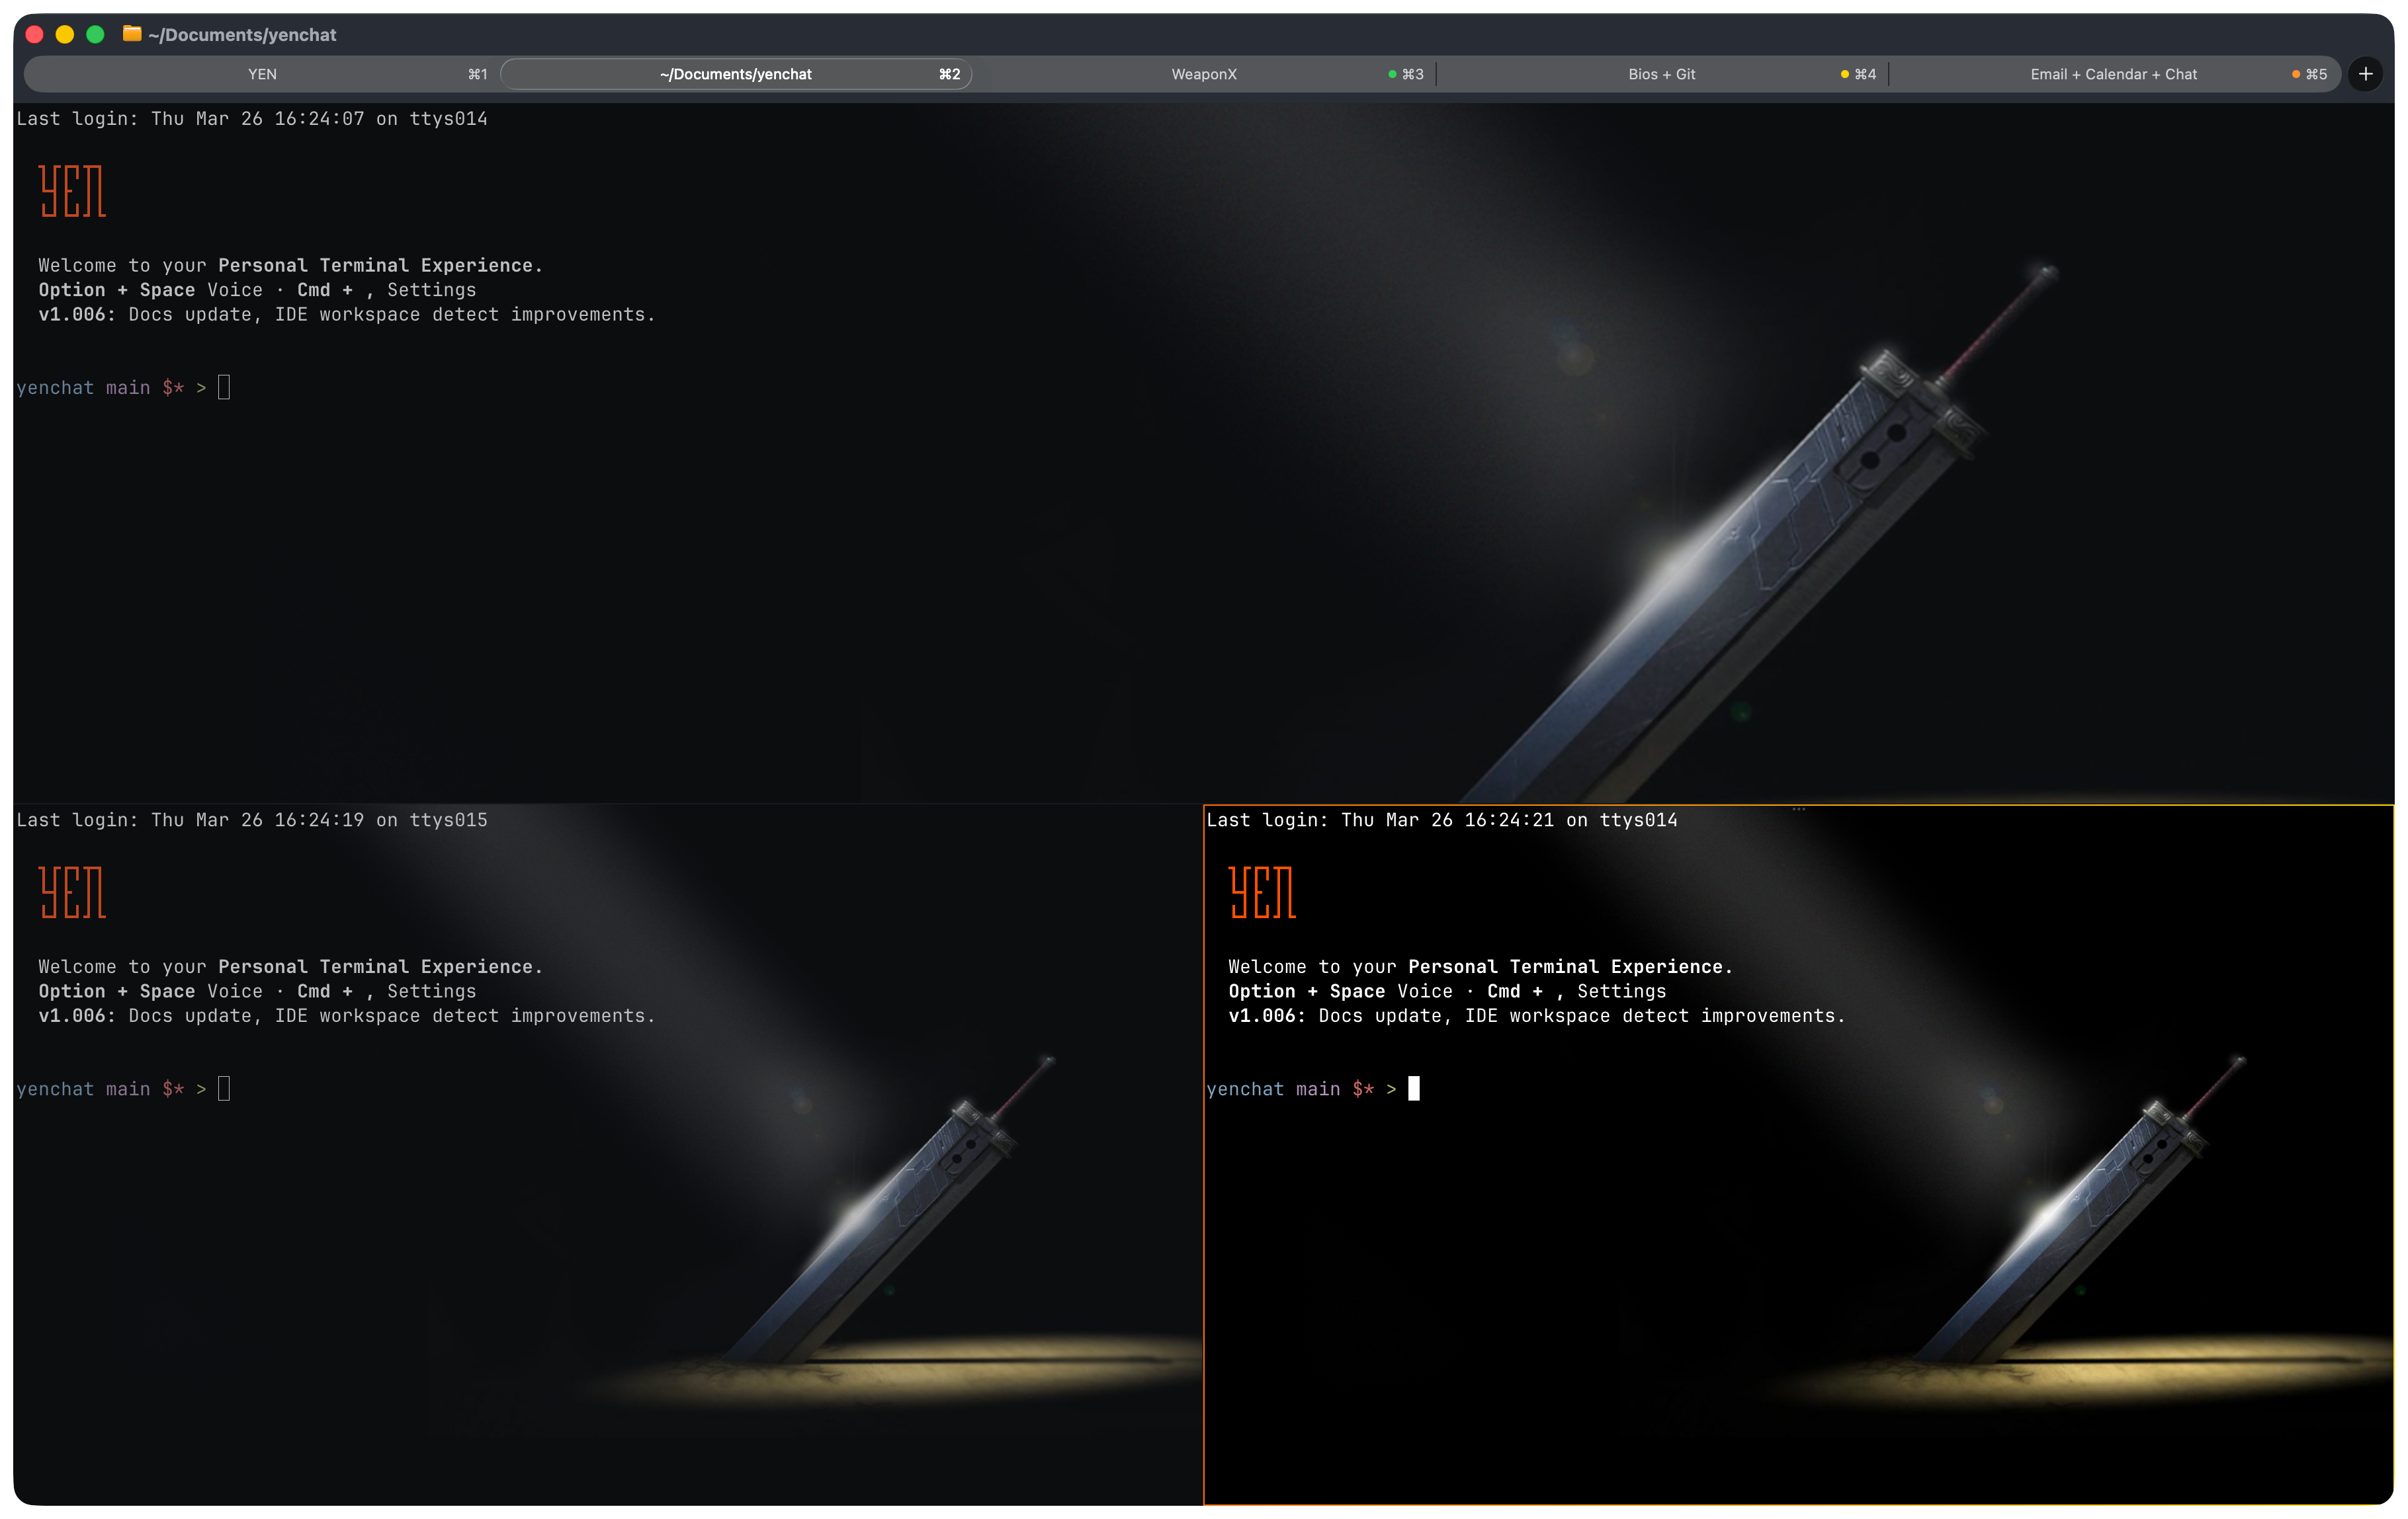
Task: Open the Bios + Git tab
Action: [1661, 74]
